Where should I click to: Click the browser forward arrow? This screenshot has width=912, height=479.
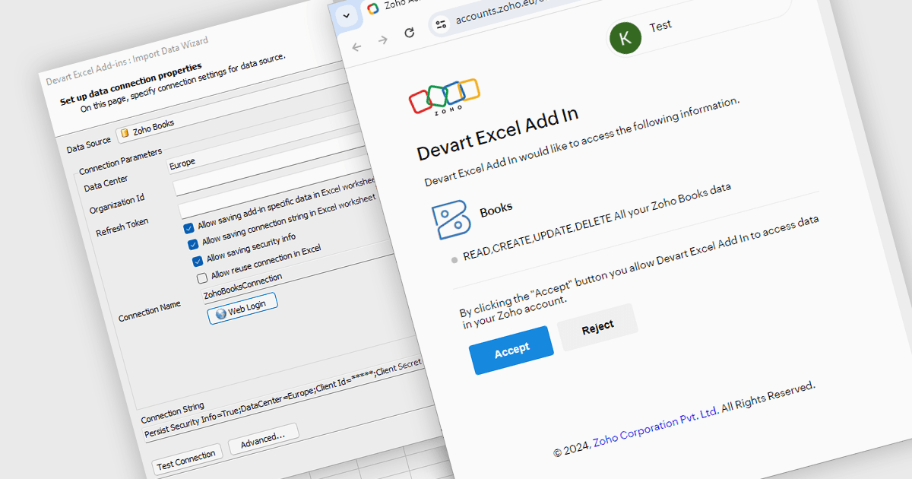(x=382, y=40)
